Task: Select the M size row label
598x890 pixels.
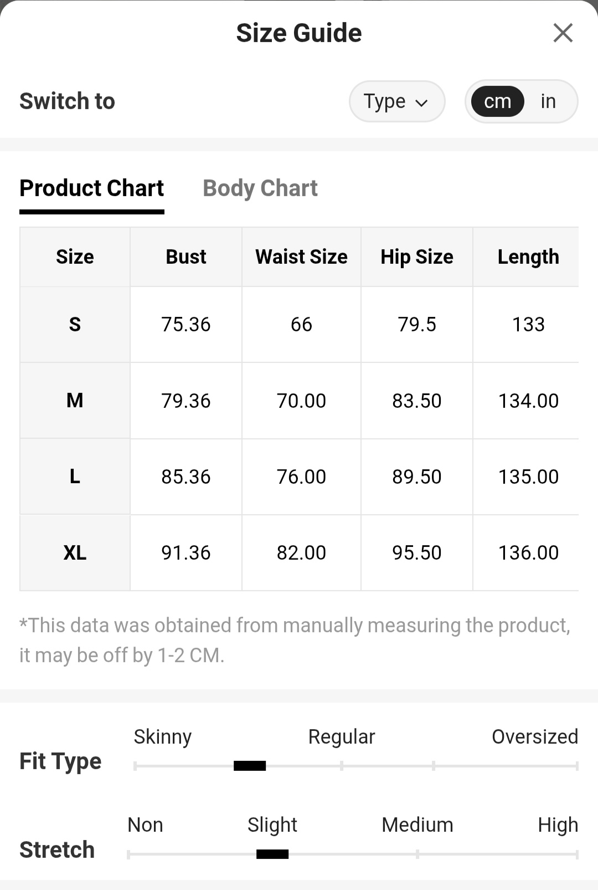Action: [75, 401]
